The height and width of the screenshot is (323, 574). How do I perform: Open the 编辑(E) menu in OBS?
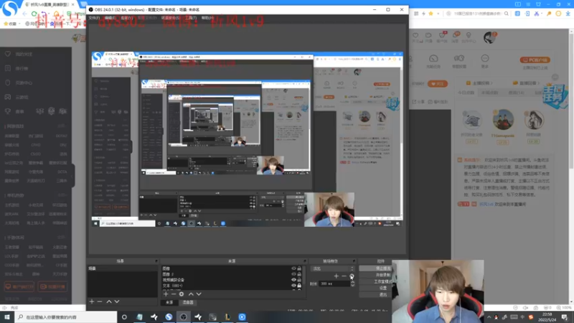tap(110, 17)
